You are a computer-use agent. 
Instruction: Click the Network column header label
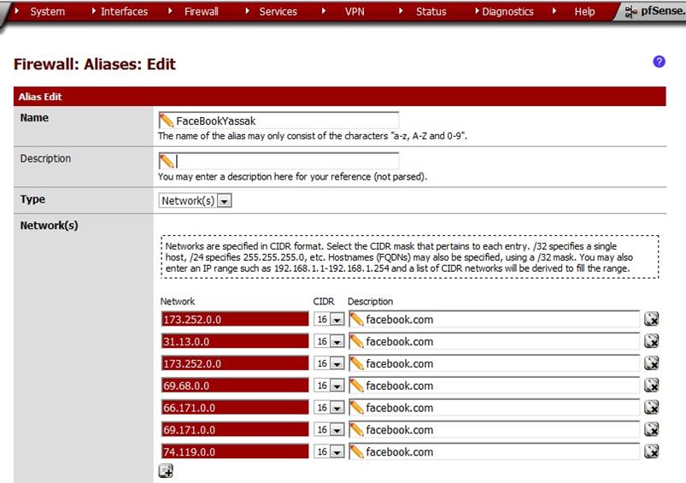[177, 301]
